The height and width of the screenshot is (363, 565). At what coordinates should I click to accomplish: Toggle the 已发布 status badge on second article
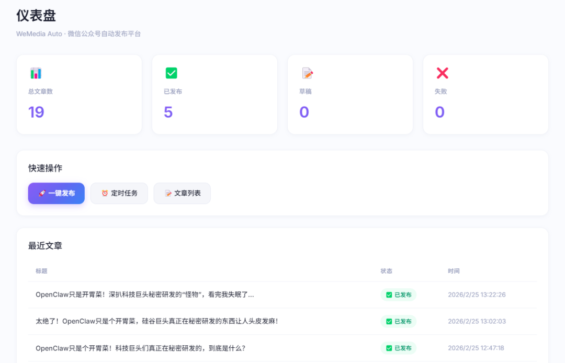pos(398,321)
